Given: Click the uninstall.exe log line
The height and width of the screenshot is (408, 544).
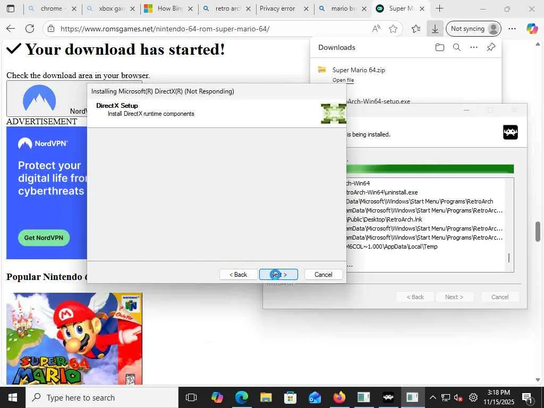Looking at the screenshot, I should coord(382,192).
